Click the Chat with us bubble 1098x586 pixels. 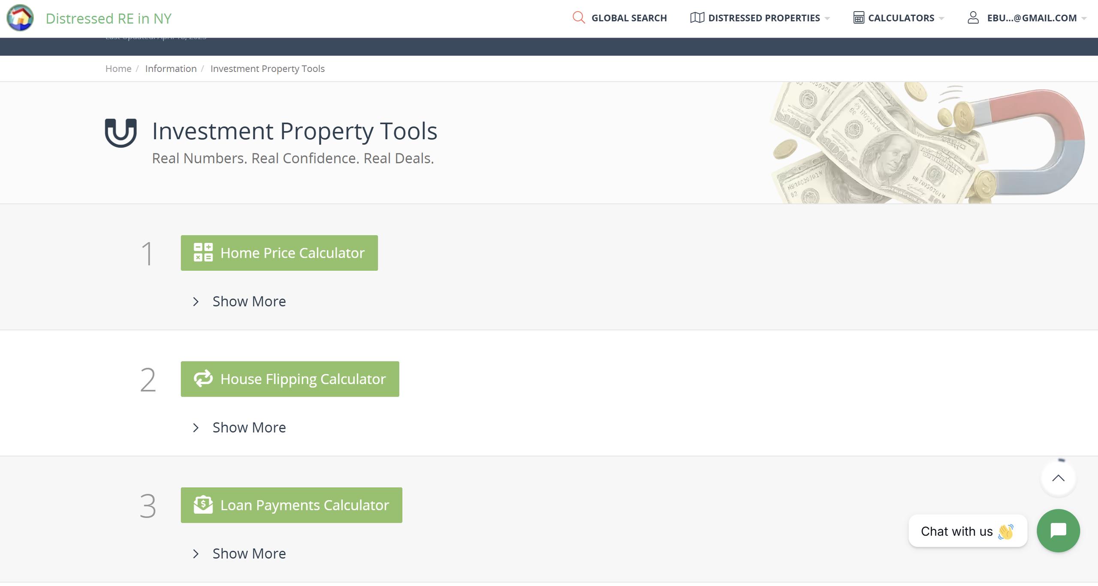click(x=967, y=531)
